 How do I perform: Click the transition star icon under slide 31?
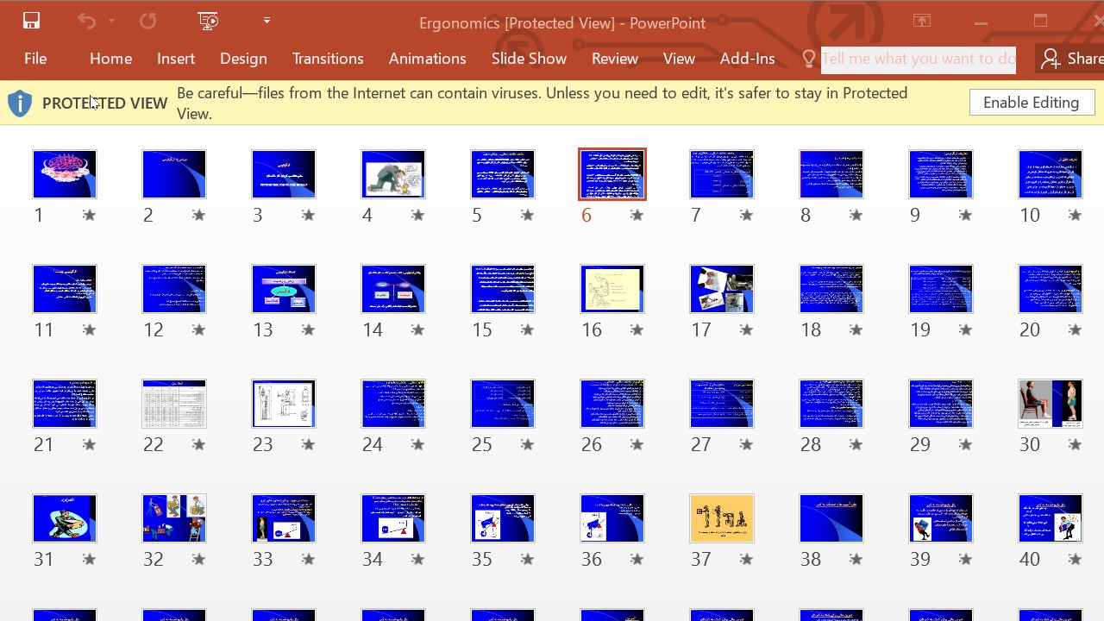coord(89,560)
